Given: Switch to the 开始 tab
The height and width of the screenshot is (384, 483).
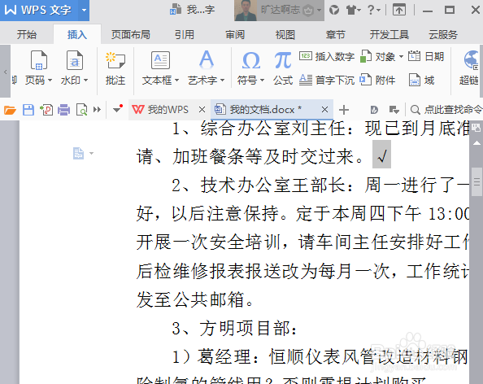Looking at the screenshot, I should point(27,34).
